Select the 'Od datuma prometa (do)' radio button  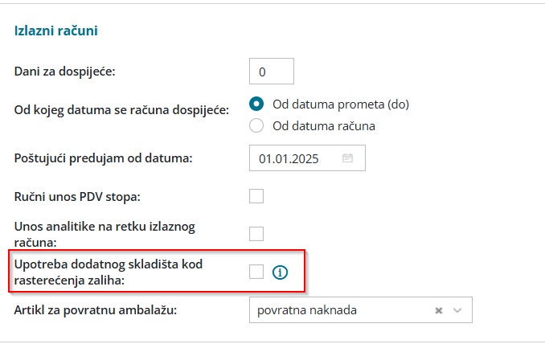coord(257,104)
